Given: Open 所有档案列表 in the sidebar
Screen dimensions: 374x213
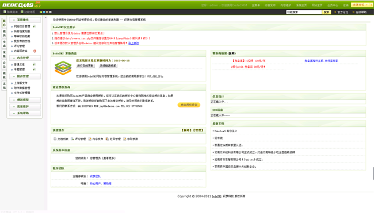Looking at the screenshot, I should click(x=22, y=31).
